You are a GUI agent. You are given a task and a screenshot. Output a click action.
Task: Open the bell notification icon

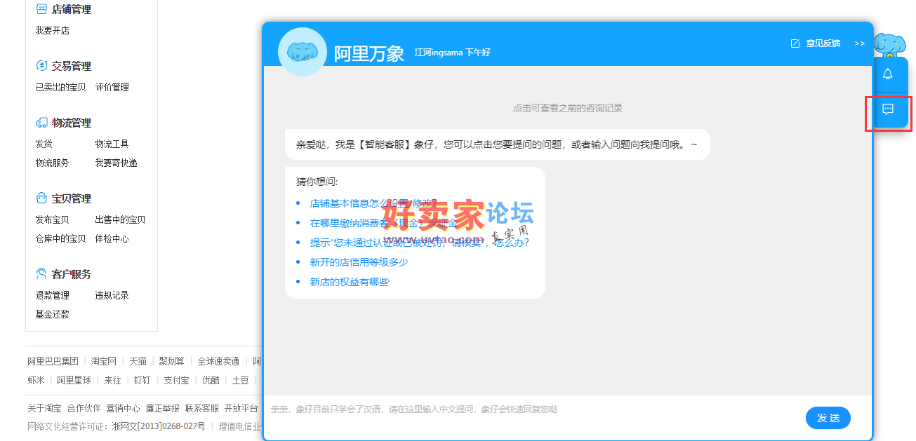click(889, 72)
